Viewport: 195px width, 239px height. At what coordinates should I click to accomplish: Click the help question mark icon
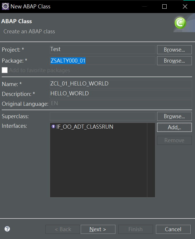7,229
